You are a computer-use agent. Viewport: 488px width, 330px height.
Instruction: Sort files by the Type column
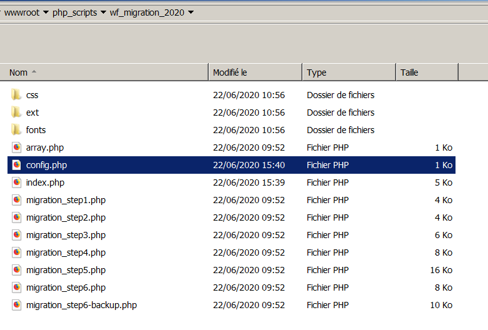click(317, 72)
